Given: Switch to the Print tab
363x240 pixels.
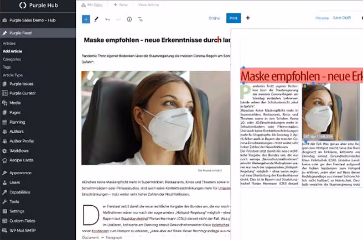Looking at the screenshot, I should click(x=234, y=18).
